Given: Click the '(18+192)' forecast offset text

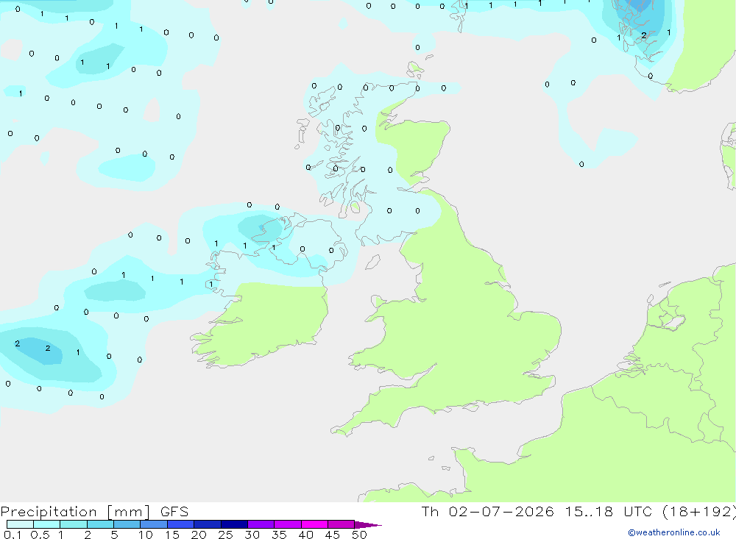Looking at the screenshot, I should (698, 512).
